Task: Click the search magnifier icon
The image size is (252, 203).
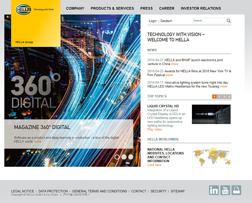Action: pyautogui.click(x=228, y=21)
